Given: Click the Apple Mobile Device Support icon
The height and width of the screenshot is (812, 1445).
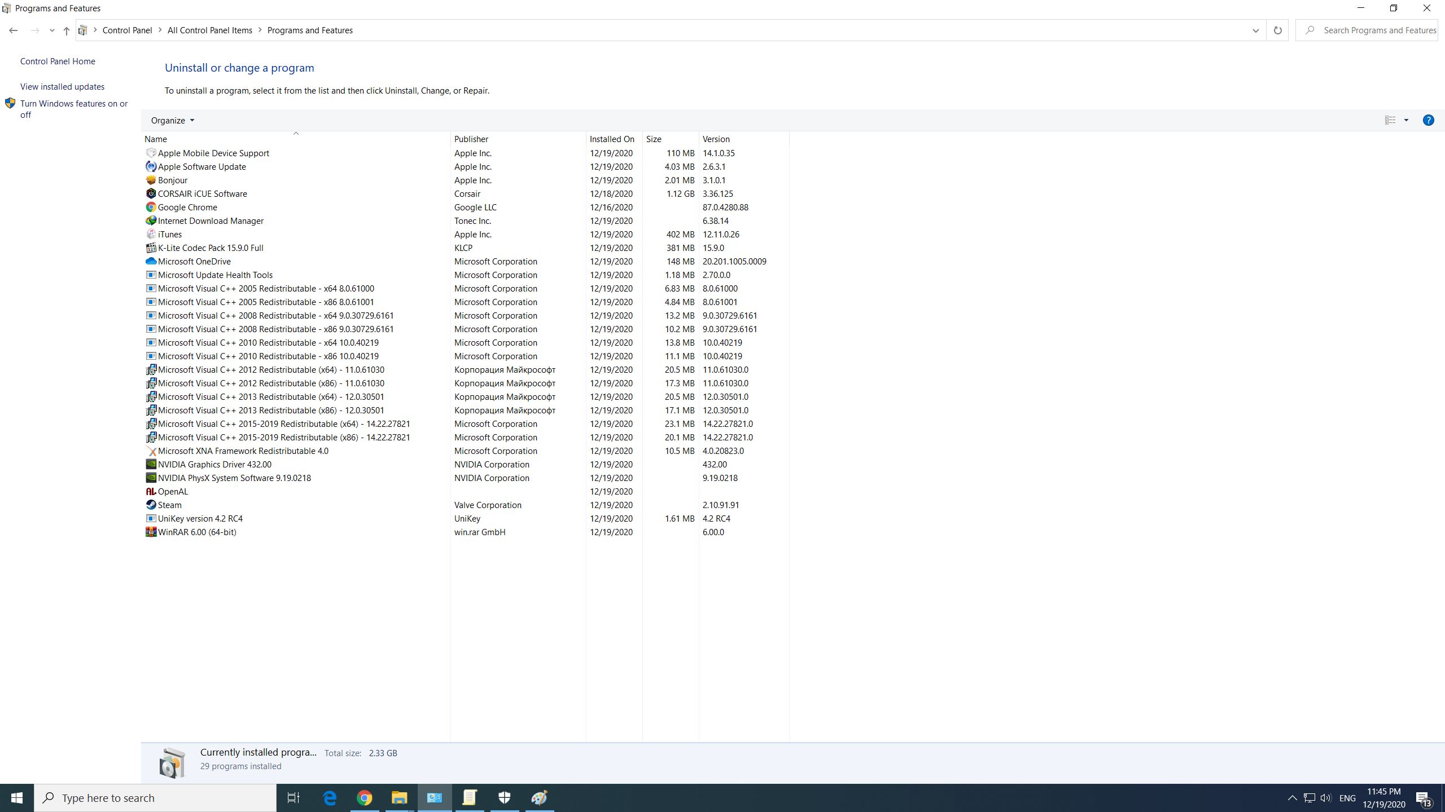Looking at the screenshot, I should (150, 153).
